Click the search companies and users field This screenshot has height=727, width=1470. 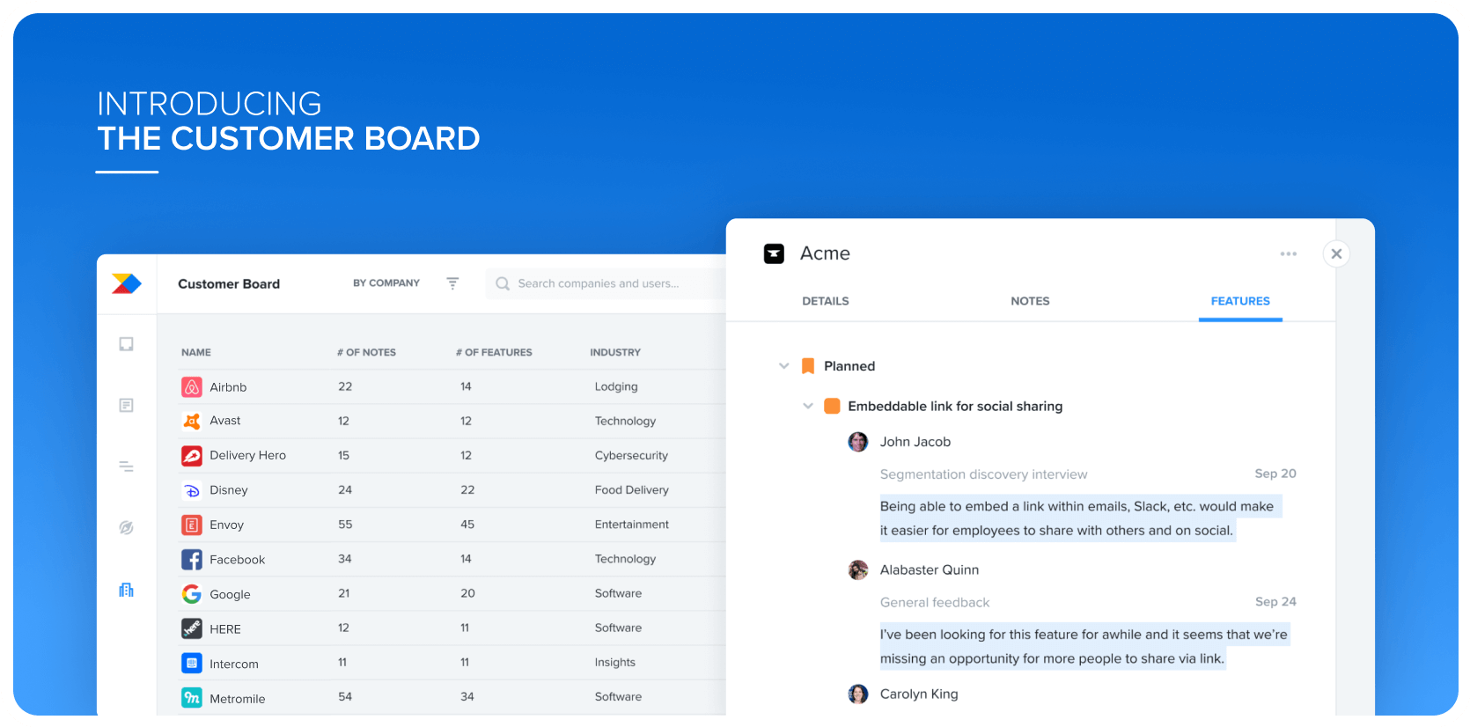606,283
